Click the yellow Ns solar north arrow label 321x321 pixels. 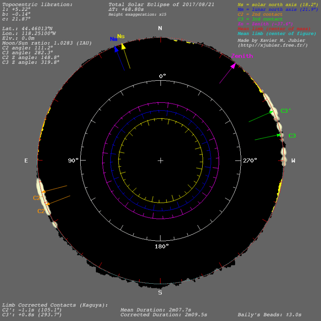121,36
